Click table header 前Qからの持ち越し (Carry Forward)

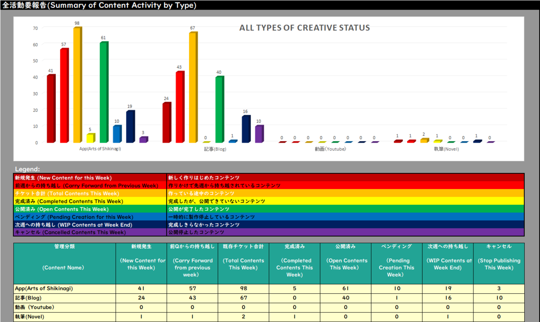pos(193,263)
